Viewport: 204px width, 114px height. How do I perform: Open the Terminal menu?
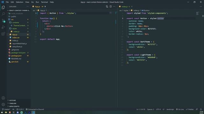click(44, 2)
